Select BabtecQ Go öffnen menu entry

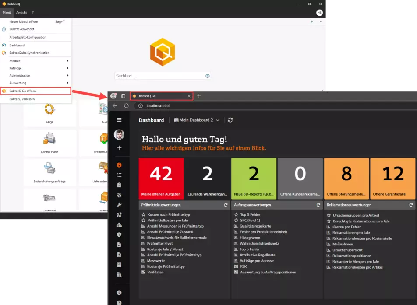36,91
